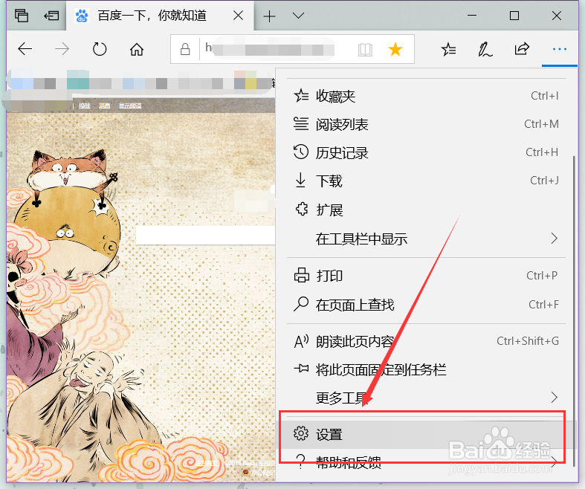Go back to previous page
585x489 pixels.
click(x=25, y=49)
